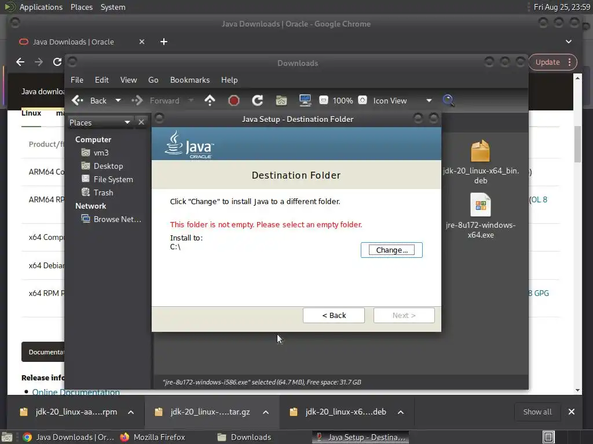Click the Change... button in Java Setup
The height and width of the screenshot is (444, 593).
point(391,250)
